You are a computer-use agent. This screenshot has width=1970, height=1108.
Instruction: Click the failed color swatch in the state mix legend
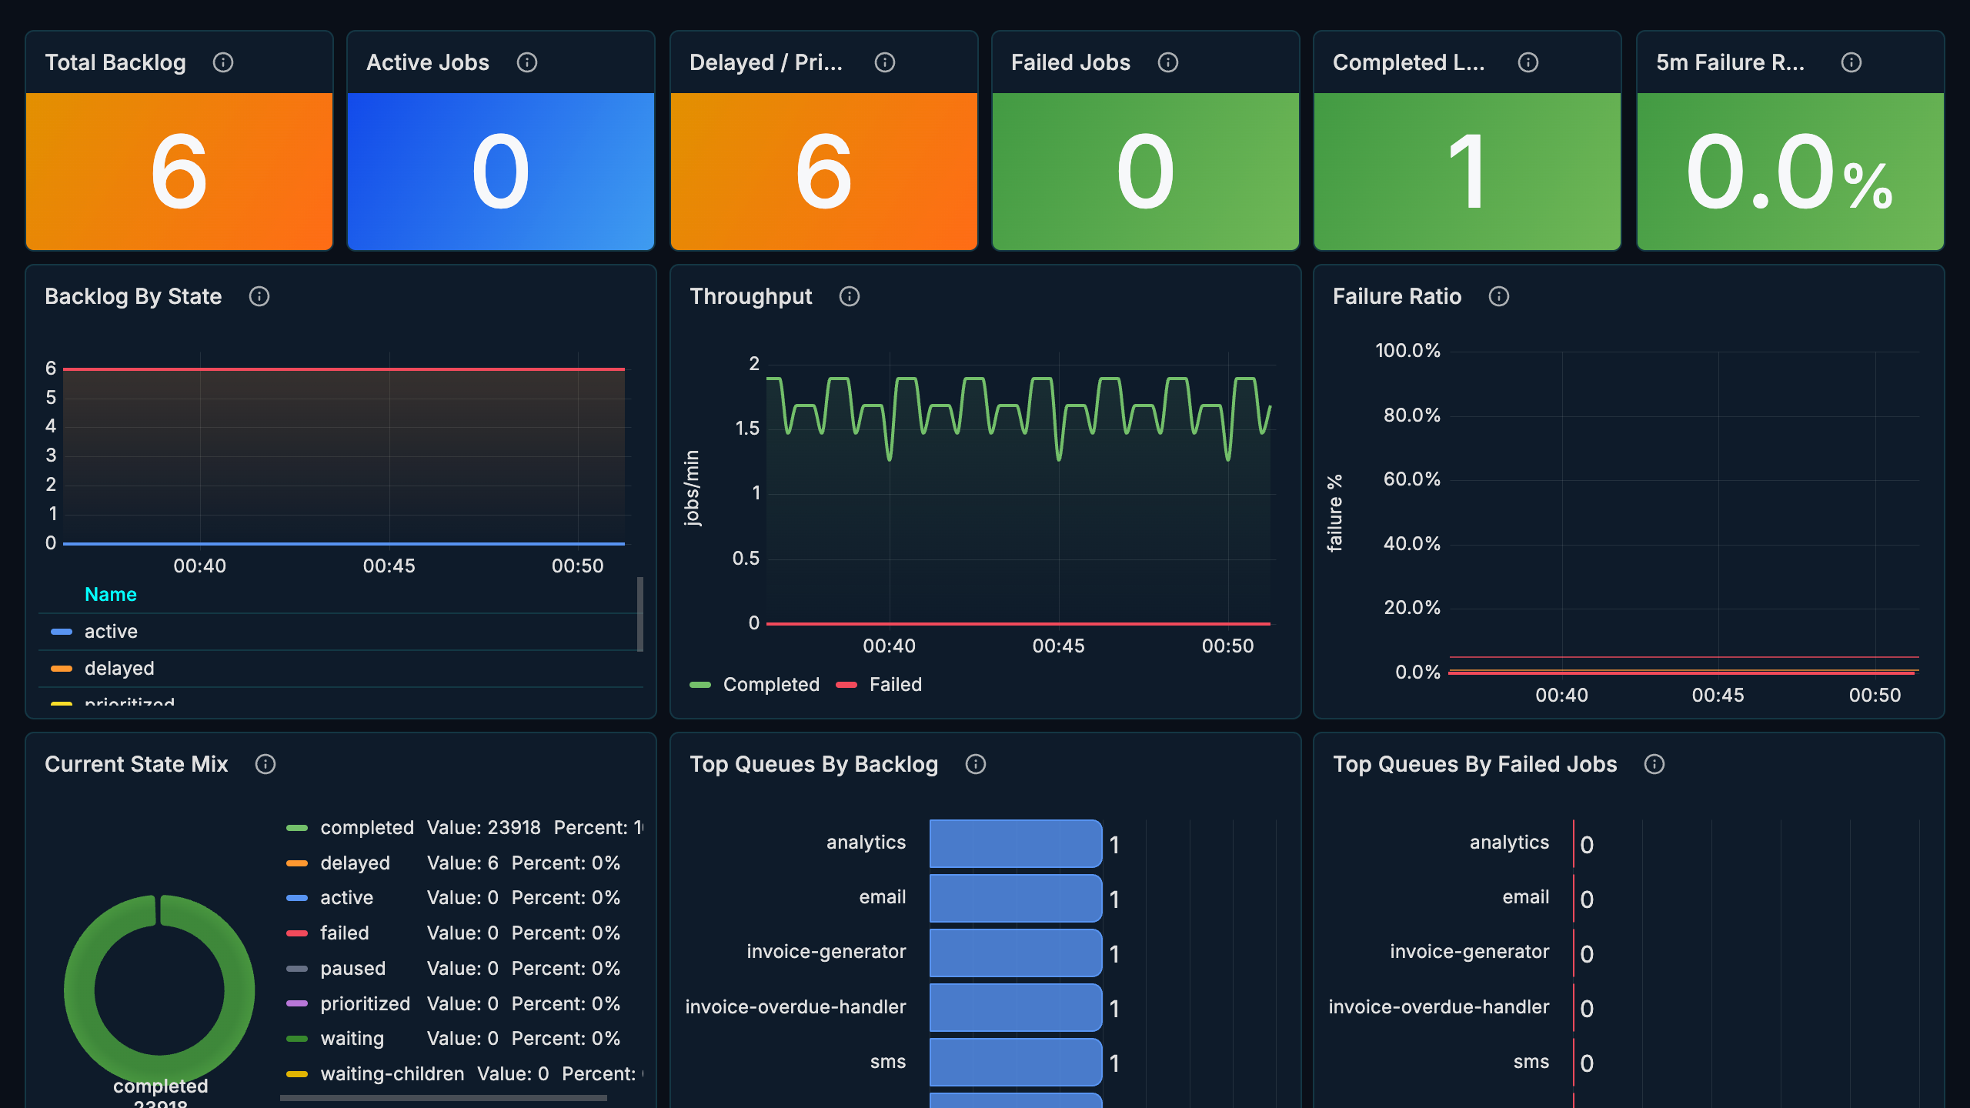click(x=297, y=933)
